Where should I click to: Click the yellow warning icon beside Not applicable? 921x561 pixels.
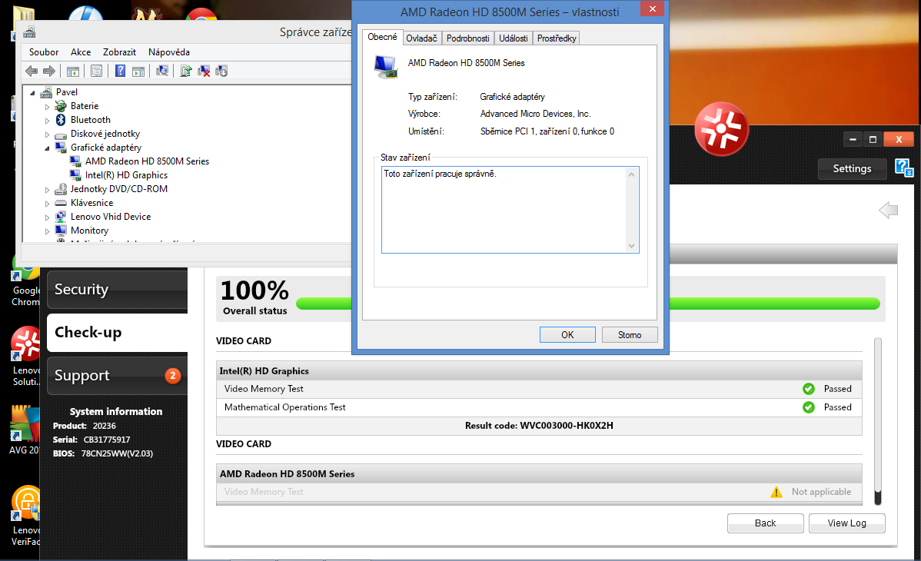[x=776, y=493]
